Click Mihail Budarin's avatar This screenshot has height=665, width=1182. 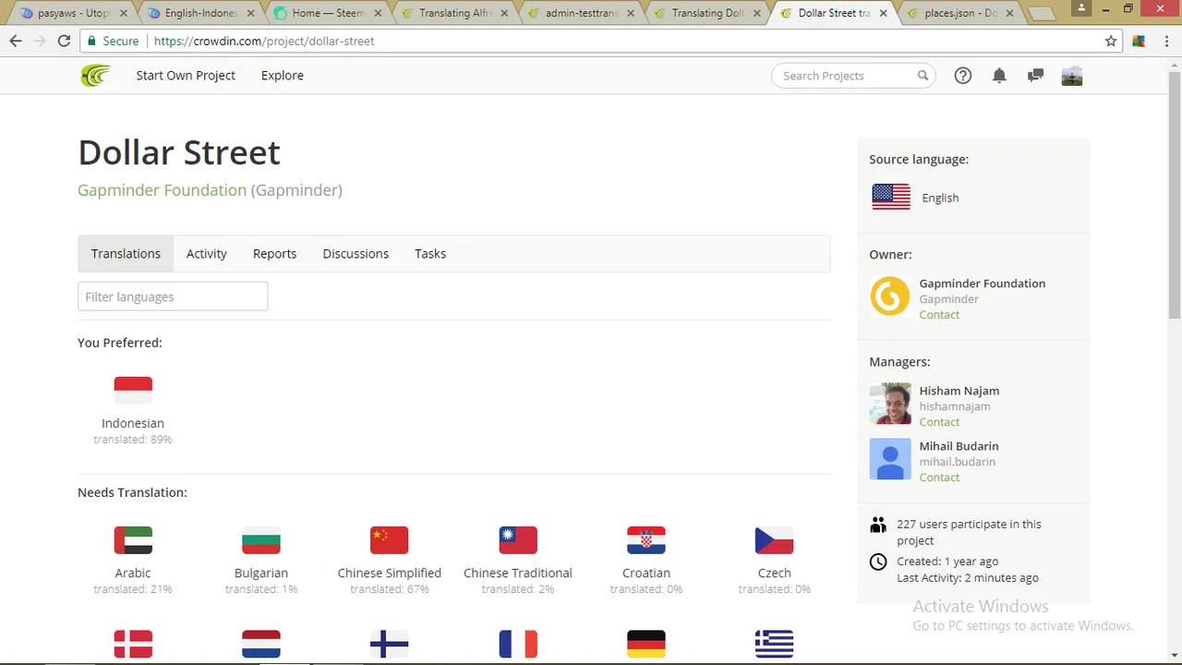pyautogui.click(x=890, y=459)
